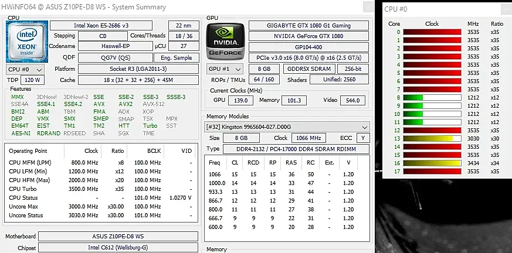This screenshot has width=512, height=253.
Task: Click the RDRAND feature label
Action: (49, 134)
